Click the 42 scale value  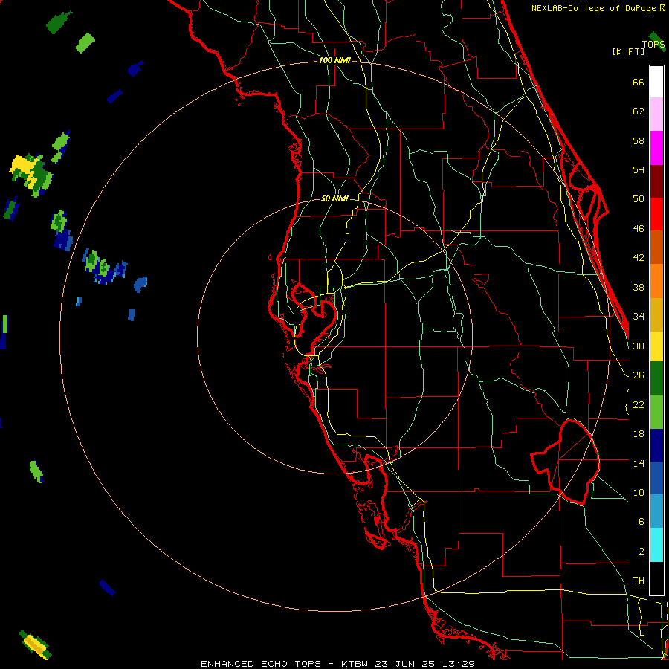click(x=639, y=258)
